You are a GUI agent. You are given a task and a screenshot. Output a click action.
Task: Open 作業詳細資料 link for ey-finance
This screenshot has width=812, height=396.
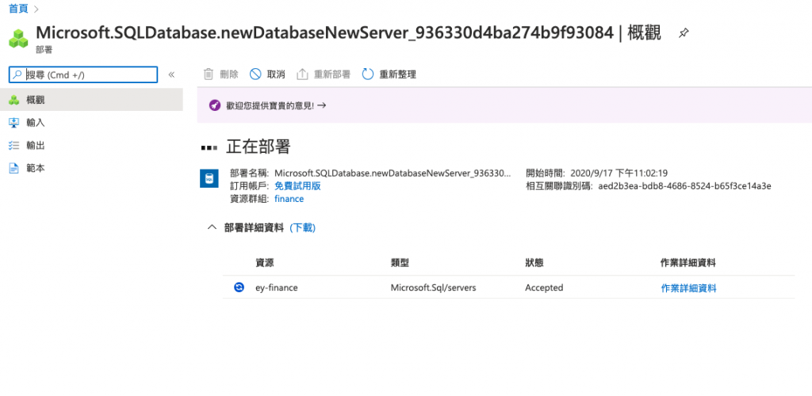pos(688,288)
